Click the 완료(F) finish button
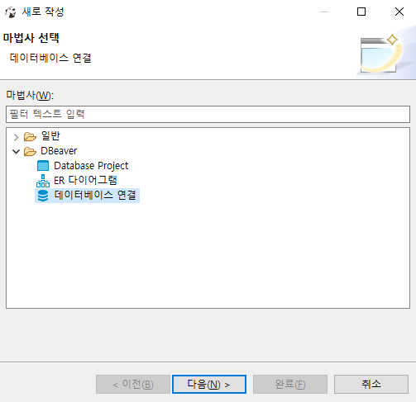 point(290,384)
